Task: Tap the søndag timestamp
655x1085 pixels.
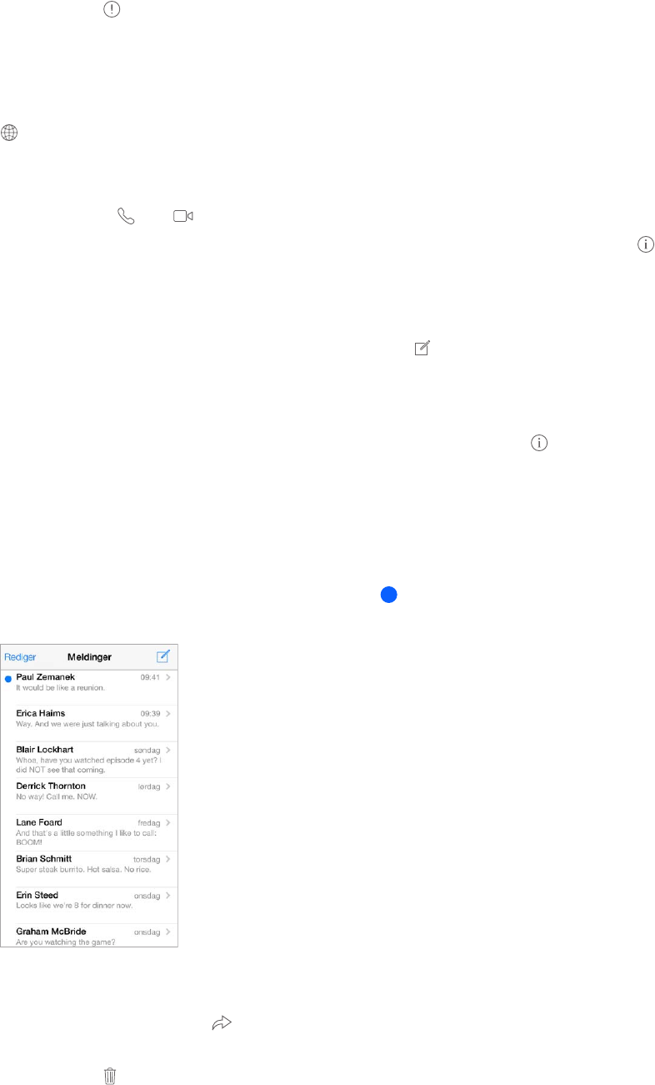Action: click(147, 750)
